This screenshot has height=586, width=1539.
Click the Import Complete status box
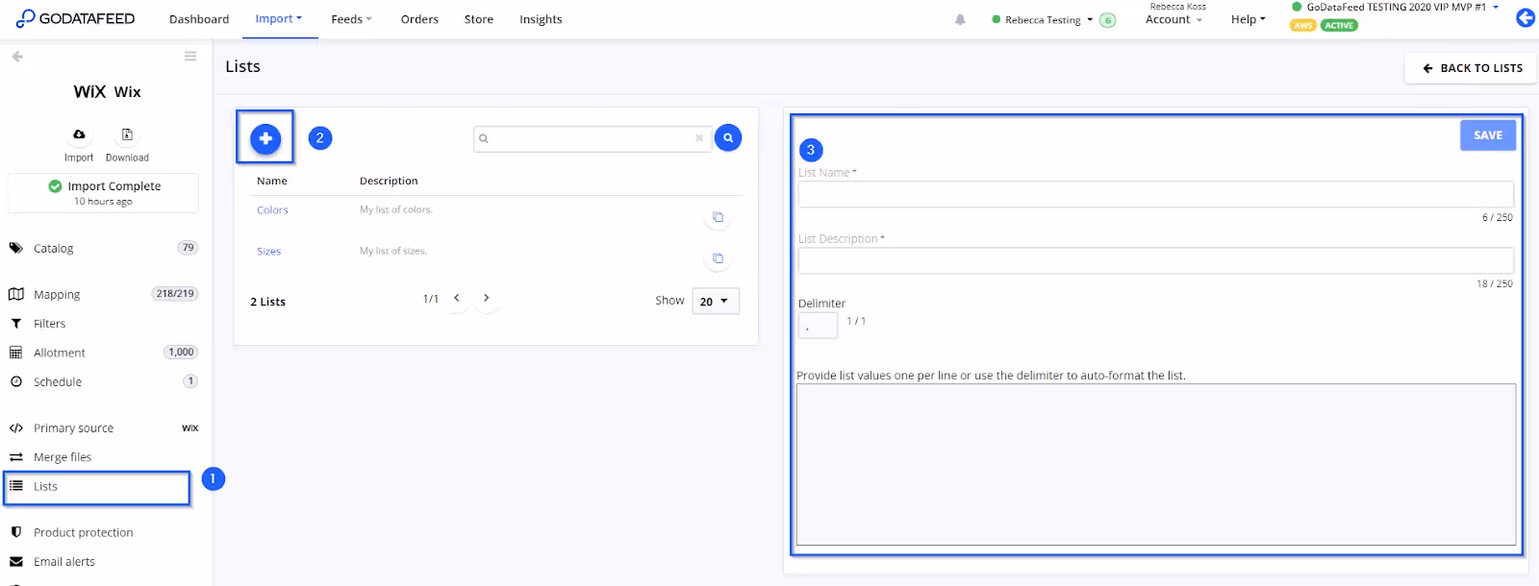click(x=103, y=193)
